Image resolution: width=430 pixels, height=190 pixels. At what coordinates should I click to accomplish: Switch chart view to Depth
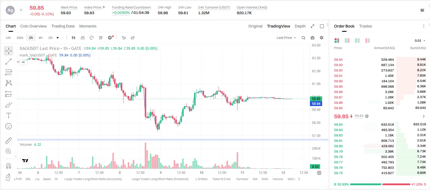(x=300, y=26)
